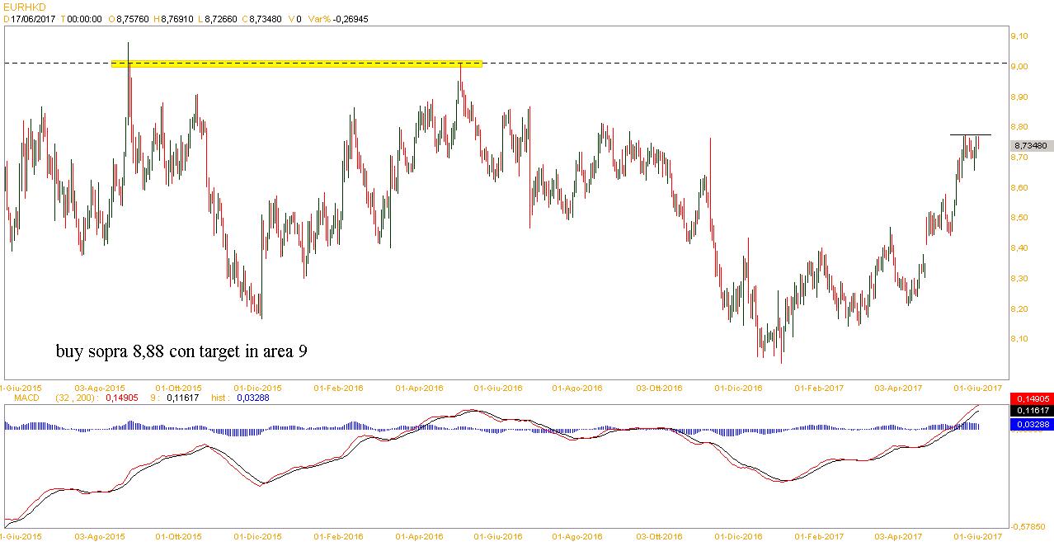Viewport: 1054px width, 551px height.
Task: Click the 9,10 price axis label
Action: point(1019,36)
